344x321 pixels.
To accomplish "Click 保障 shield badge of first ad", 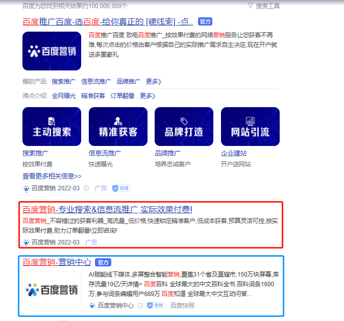I will coord(122,188).
